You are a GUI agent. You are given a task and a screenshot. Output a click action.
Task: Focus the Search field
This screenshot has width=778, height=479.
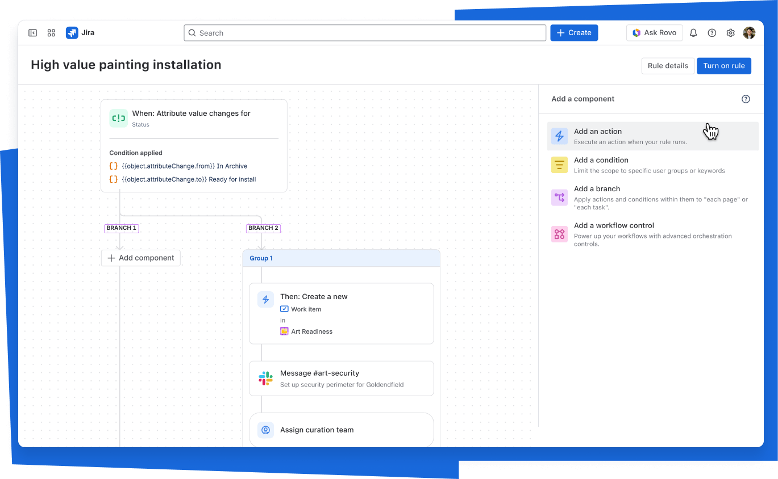point(365,33)
